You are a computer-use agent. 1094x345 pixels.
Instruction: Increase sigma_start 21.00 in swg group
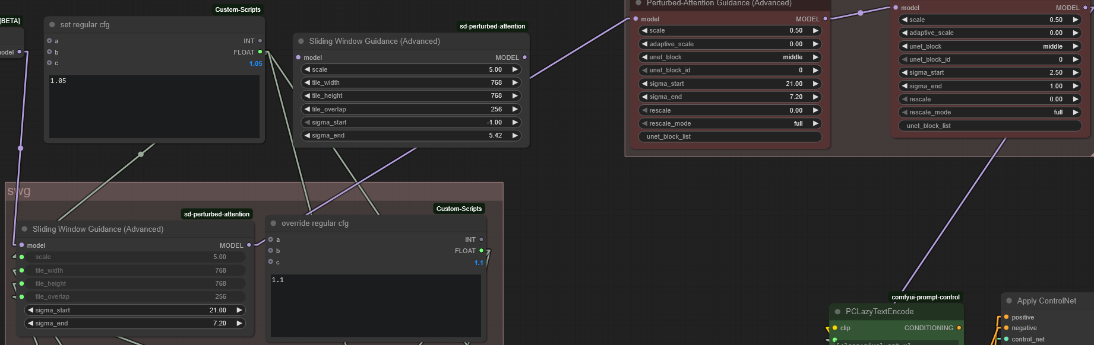click(239, 310)
